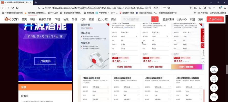The image size is (228, 102).
Task: Open Linux 操作系统 dropdown in the 2个月 trial card
Action: coord(129,36)
